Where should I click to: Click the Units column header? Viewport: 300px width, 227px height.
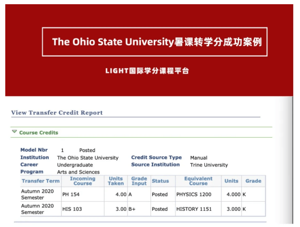(x=231, y=181)
